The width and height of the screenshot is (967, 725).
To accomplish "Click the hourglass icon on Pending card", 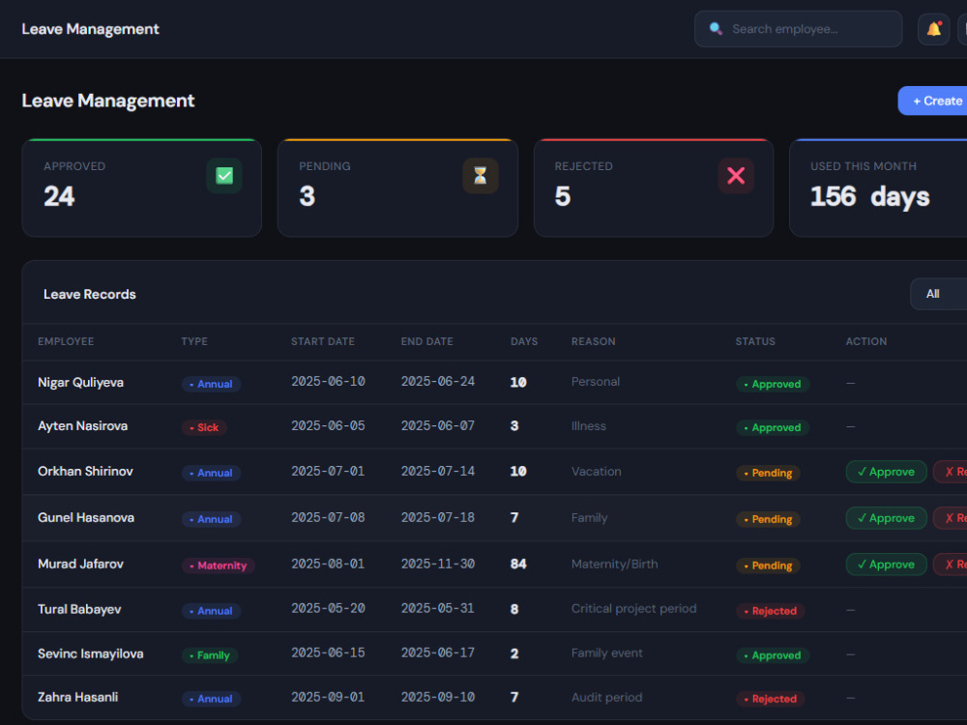I will [x=481, y=176].
